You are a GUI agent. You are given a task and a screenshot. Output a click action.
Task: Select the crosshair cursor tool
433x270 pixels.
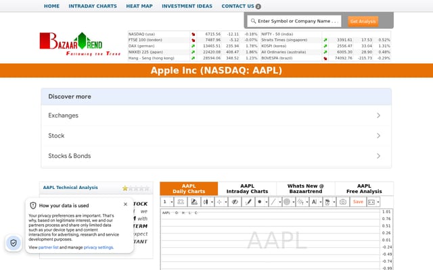pyautogui.click(x=219, y=202)
